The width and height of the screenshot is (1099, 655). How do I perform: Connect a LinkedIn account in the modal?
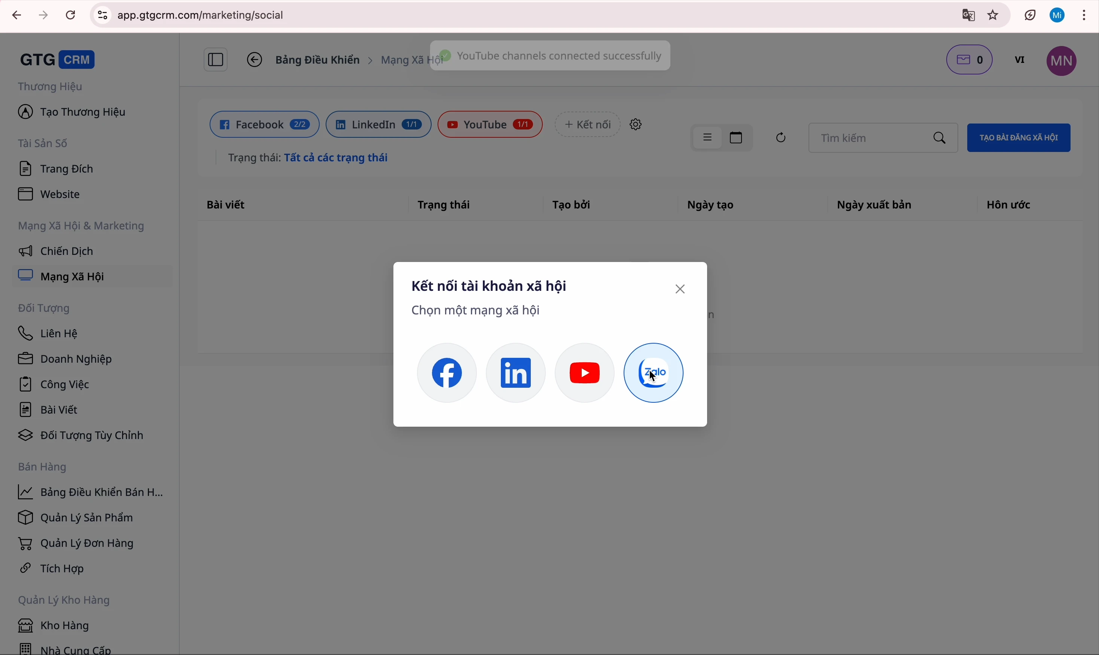tap(515, 372)
